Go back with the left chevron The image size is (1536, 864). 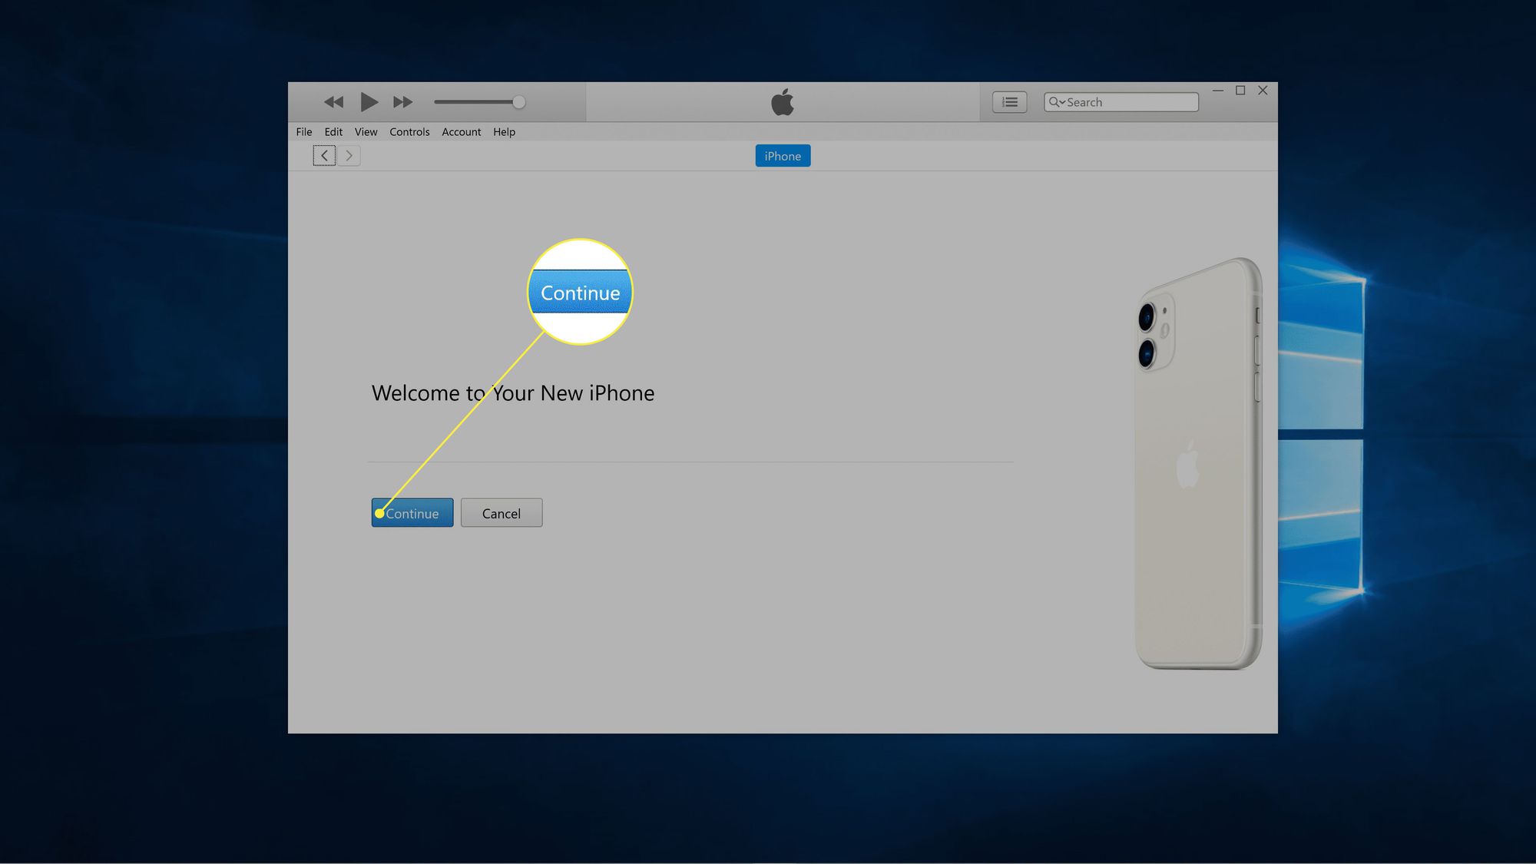click(x=324, y=156)
